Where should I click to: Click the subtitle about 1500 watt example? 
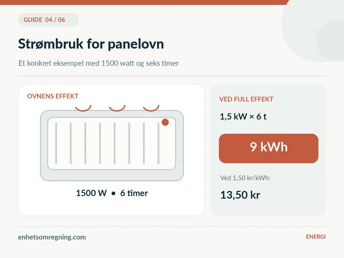click(98, 63)
